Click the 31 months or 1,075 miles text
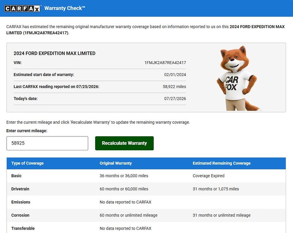The width and height of the screenshot is (293, 233). pos(216,189)
